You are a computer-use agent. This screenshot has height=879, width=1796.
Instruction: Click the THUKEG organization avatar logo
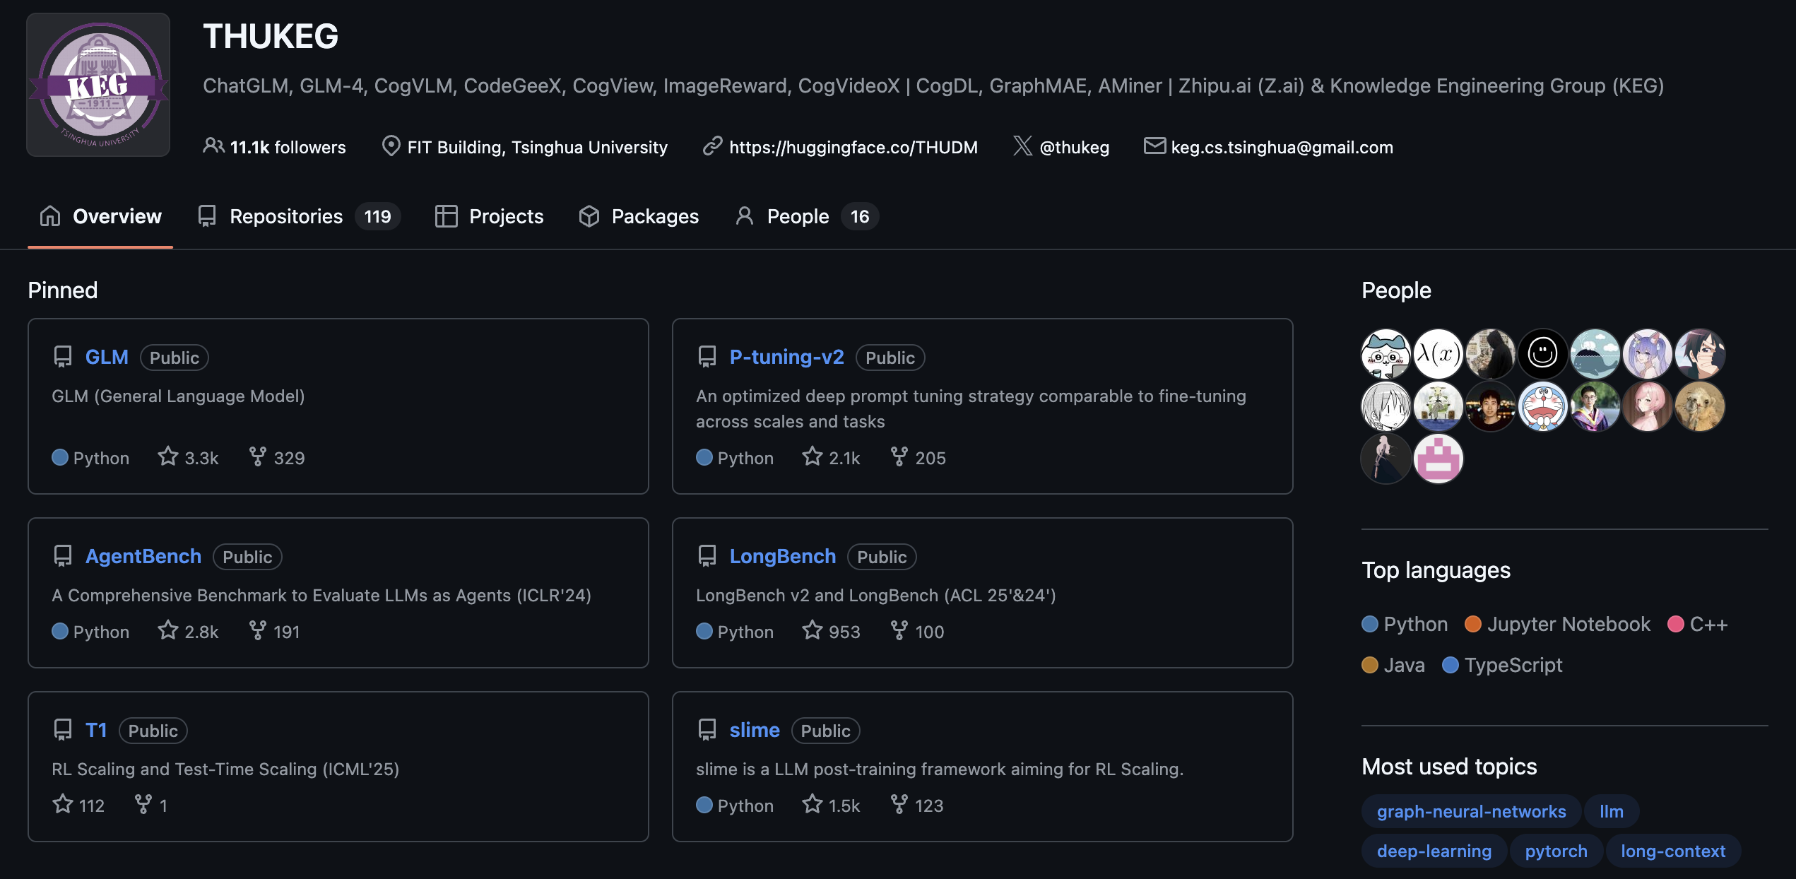point(98,85)
